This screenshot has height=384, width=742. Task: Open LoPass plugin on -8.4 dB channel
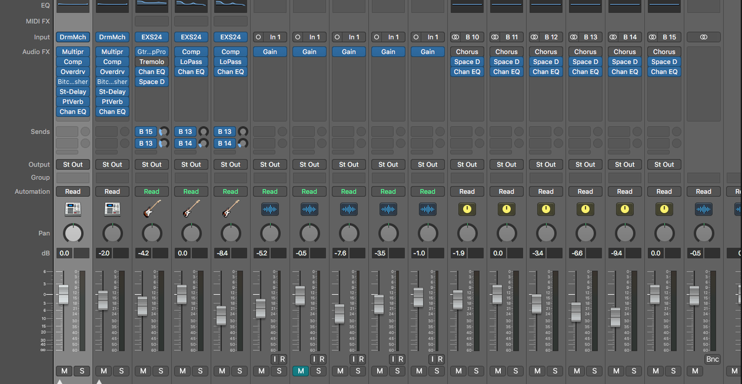[x=231, y=62]
